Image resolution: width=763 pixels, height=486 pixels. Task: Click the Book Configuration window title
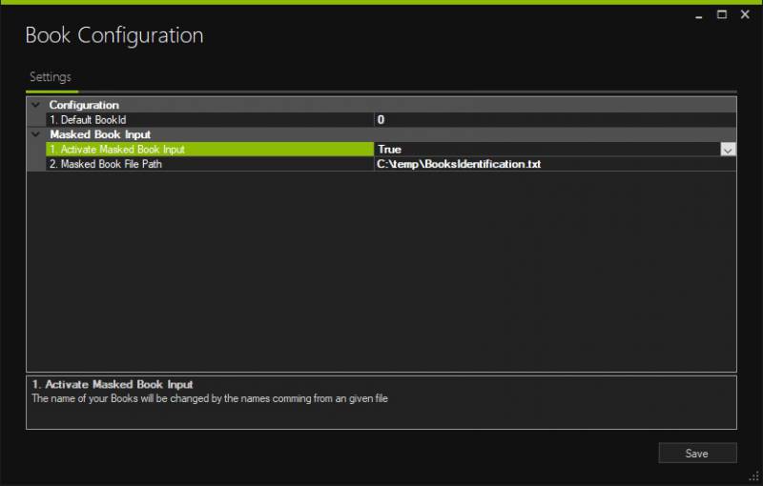point(114,36)
